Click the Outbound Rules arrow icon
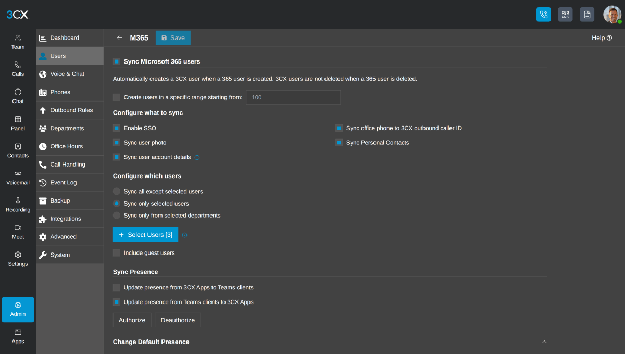Image resolution: width=625 pixels, height=354 pixels. coord(43,110)
